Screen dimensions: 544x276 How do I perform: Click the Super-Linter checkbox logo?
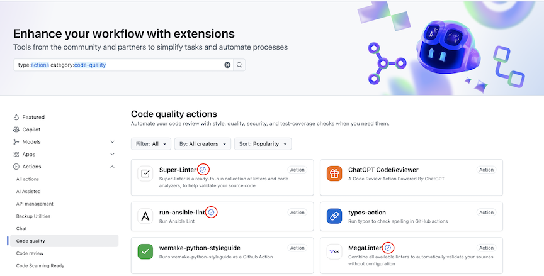point(145,174)
